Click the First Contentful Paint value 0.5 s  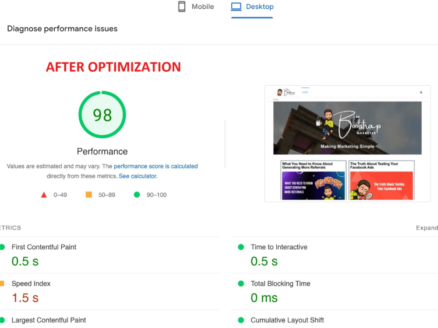click(25, 262)
